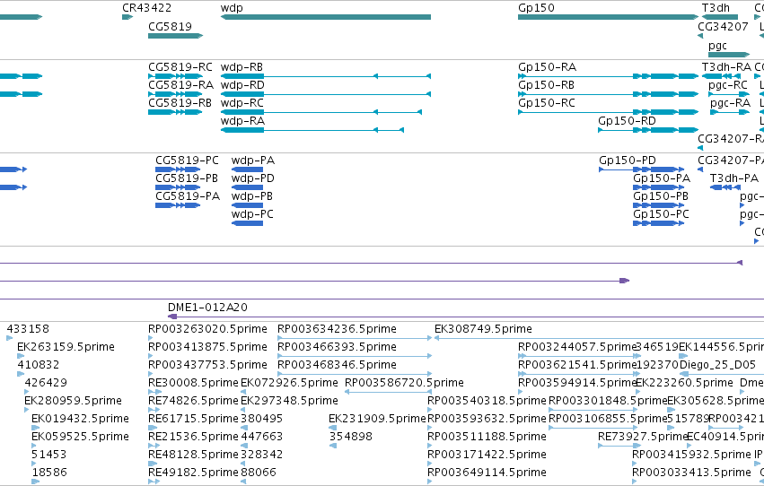The width and height of the screenshot is (764, 486).
Task: Click transcript Gp150-RC
Action: [608, 112]
